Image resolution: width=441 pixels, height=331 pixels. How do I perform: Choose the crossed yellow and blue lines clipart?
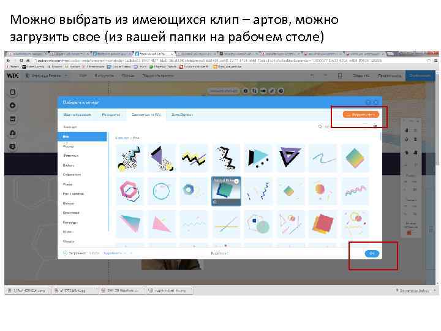pyautogui.click(x=226, y=224)
